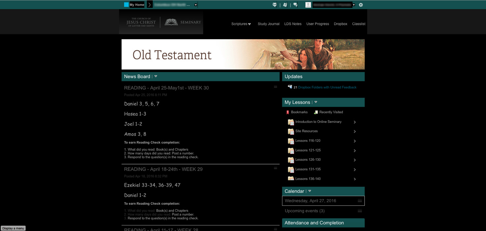Image resolution: width=486 pixels, height=231 pixels.
Task: Click the Site Resources folder icon
Action: [291, 132]
